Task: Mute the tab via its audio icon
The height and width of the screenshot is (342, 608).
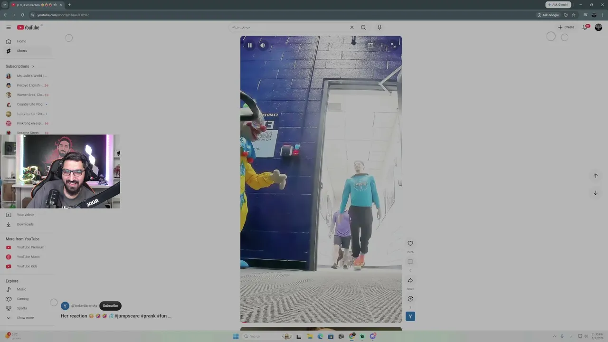Action: point(55,5)
